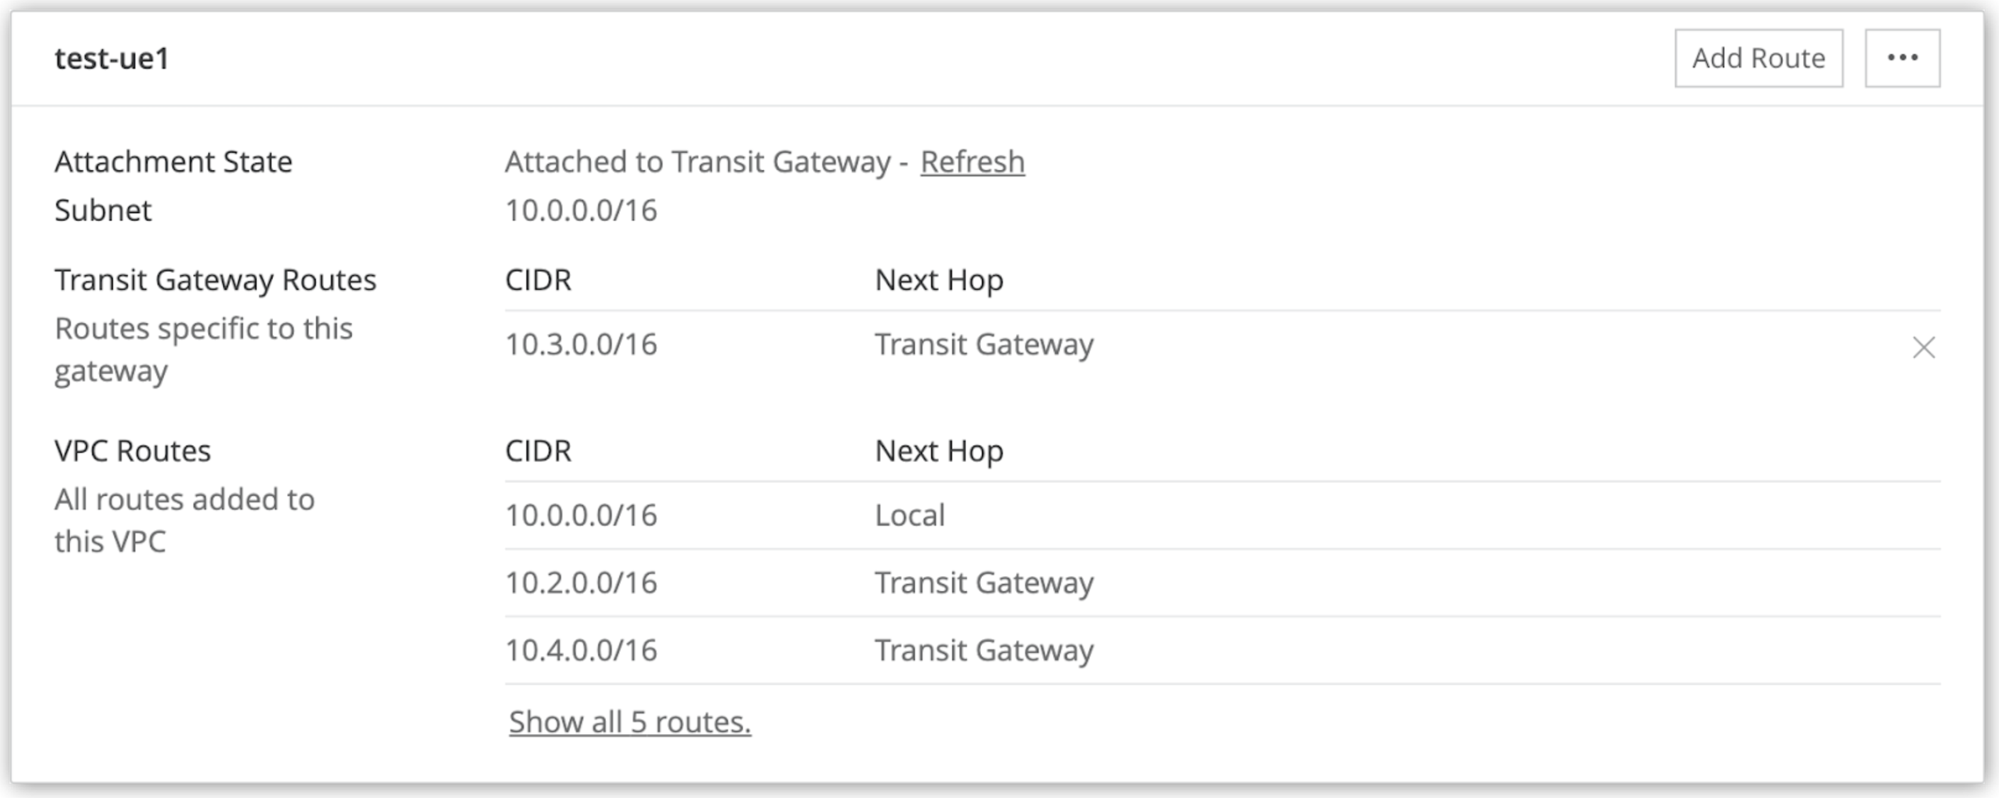Click the Transit Gateway Routes section label
Viewport: 1999px width, 798px height.
pos(215,280)
